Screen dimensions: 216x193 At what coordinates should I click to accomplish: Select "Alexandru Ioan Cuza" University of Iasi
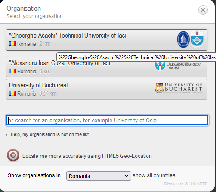tap(107, 67)
